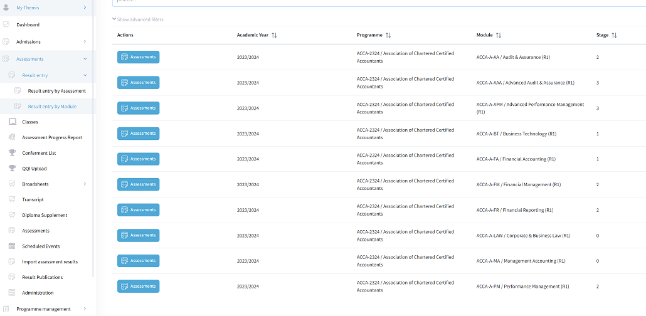646x316 pixels.
Task: Click the Actions column header
Action: [x=125, y=35]
